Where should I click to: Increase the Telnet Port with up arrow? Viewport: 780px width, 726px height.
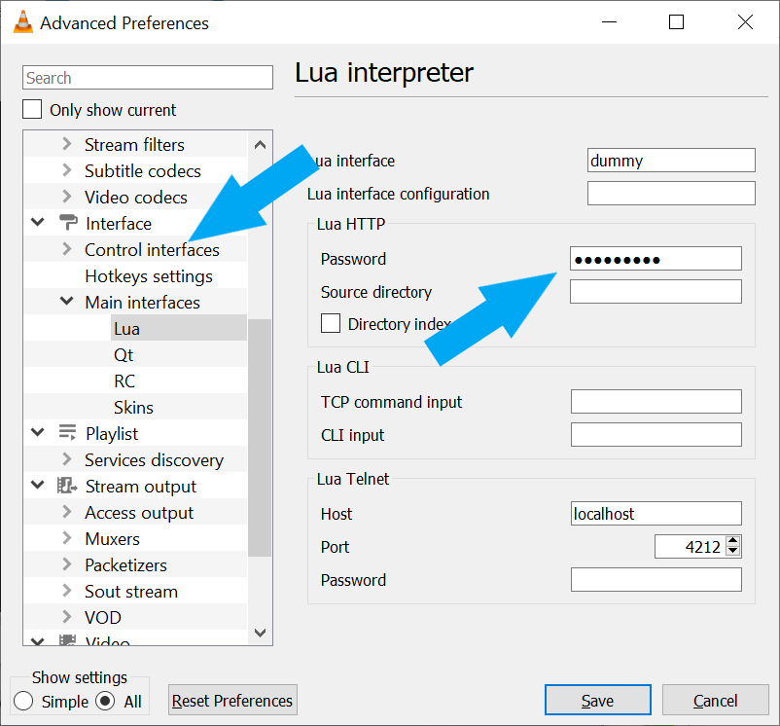(x=732, y=541)
